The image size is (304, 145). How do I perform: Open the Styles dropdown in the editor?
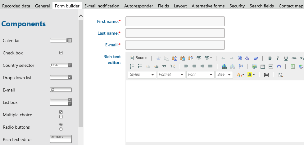point(142,75)
